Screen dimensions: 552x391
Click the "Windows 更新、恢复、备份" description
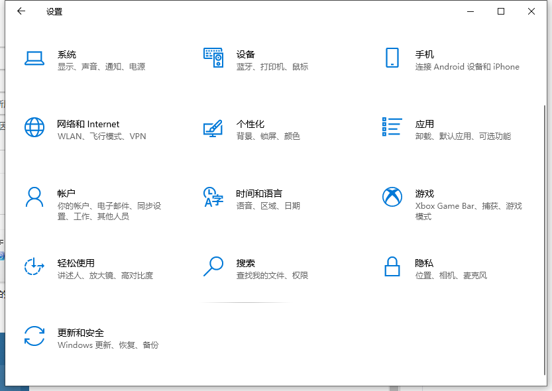tap(108, 345)
